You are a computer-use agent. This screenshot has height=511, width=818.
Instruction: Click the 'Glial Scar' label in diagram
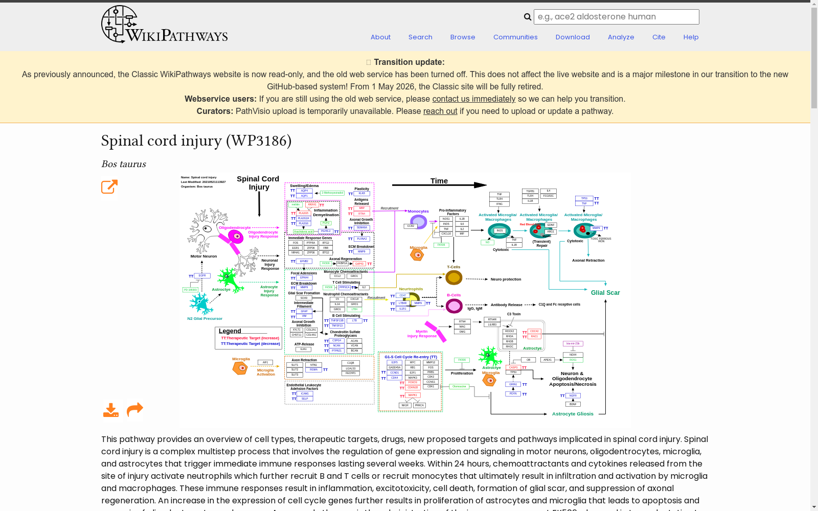605,293
